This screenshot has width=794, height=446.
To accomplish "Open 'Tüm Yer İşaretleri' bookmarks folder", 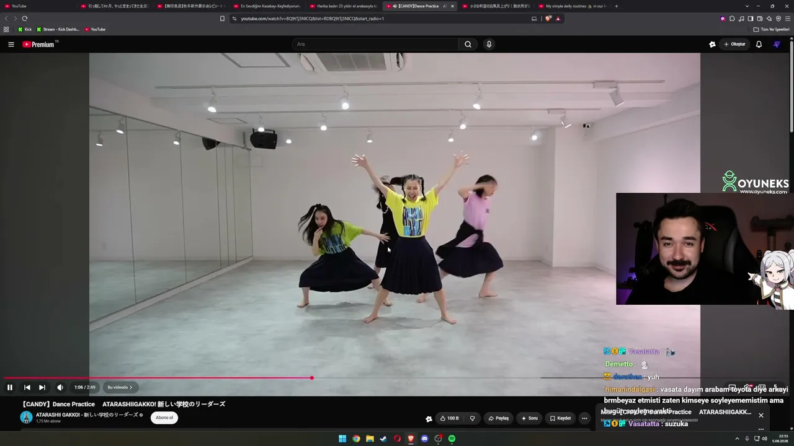I will [772, 29].
